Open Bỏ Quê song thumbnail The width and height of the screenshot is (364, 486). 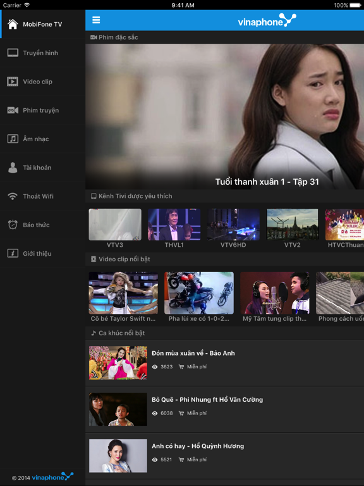[x=118, y=409]
